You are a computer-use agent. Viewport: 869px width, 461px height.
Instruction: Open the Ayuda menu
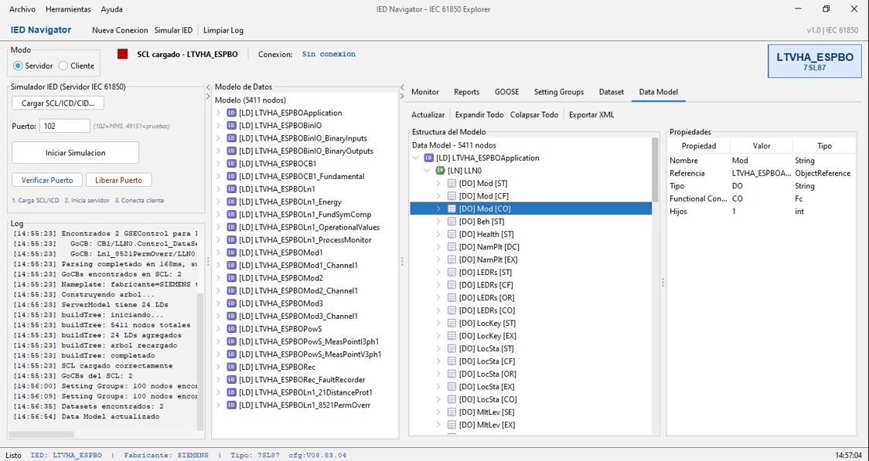(x=112, y=9)
